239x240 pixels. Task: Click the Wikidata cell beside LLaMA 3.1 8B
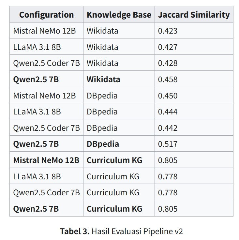coord(102,47)
